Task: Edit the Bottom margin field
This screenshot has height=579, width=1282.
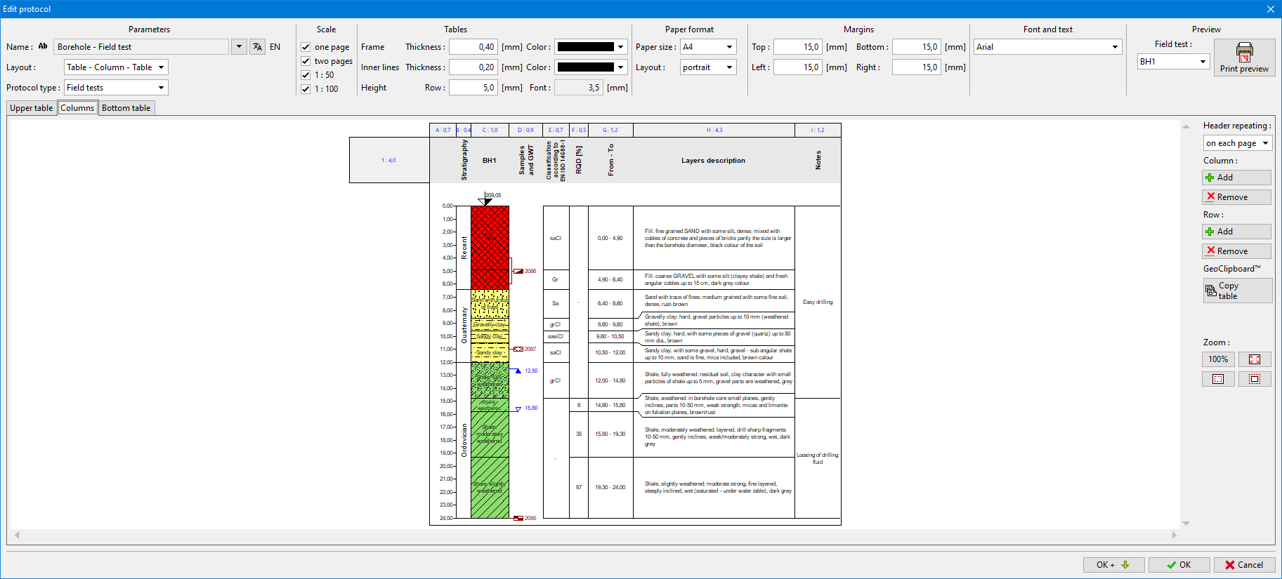Action: coord(916,47)
